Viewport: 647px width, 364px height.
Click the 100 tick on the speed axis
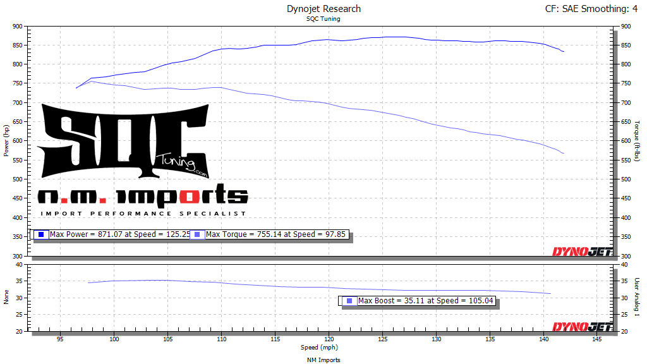pos(114,339)
